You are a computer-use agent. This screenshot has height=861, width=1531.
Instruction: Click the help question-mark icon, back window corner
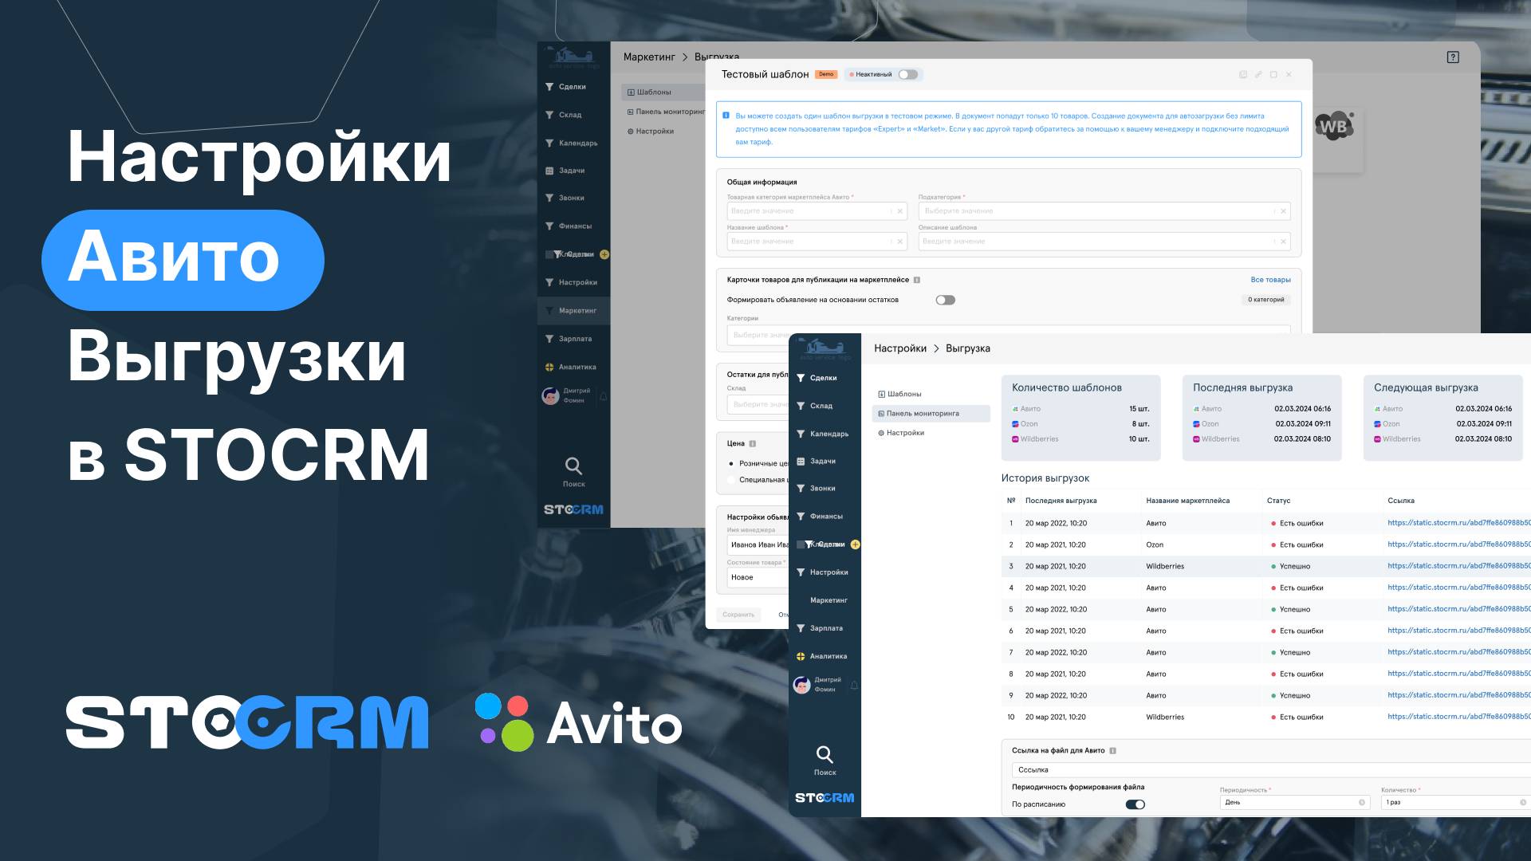point(1453,57)
